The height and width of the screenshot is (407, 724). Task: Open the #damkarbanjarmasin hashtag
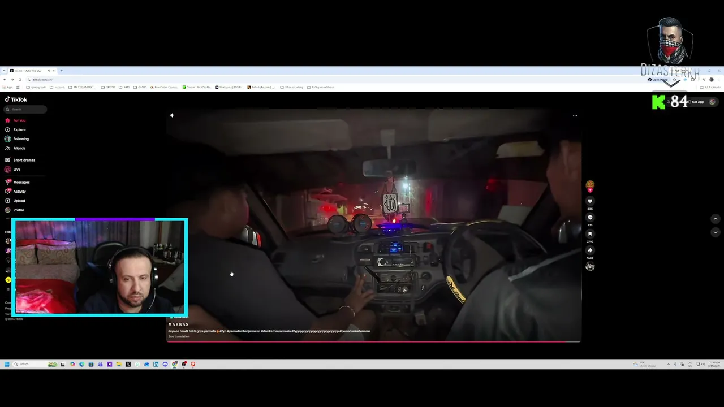tap(275, 331)
